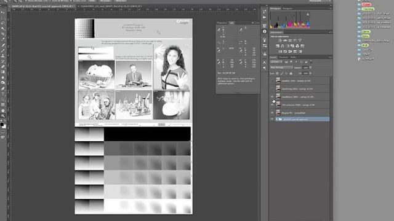Show the second hidden layer
Image resolution: width=394 pixels, height=221 pixels.
coord(272,88)
